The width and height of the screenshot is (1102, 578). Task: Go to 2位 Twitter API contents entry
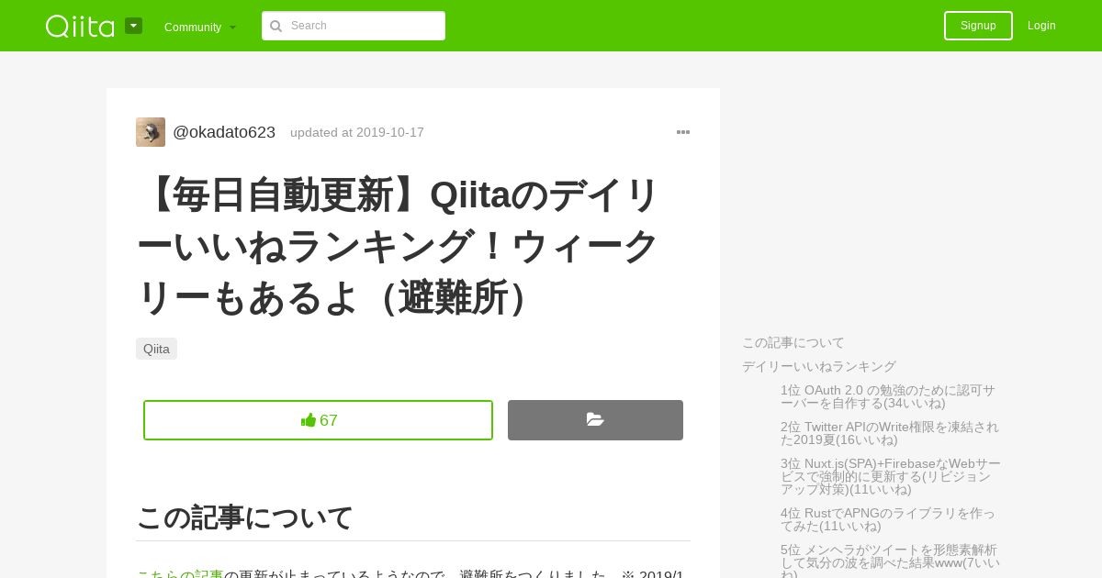click(x=890, y=433)
